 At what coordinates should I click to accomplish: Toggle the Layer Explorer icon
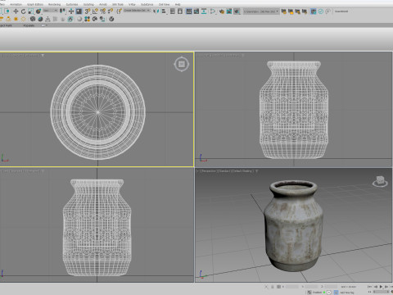click(180, 11)
